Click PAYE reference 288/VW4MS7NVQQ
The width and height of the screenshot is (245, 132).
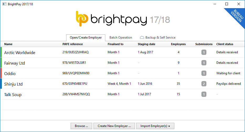[x=76, y=94]
